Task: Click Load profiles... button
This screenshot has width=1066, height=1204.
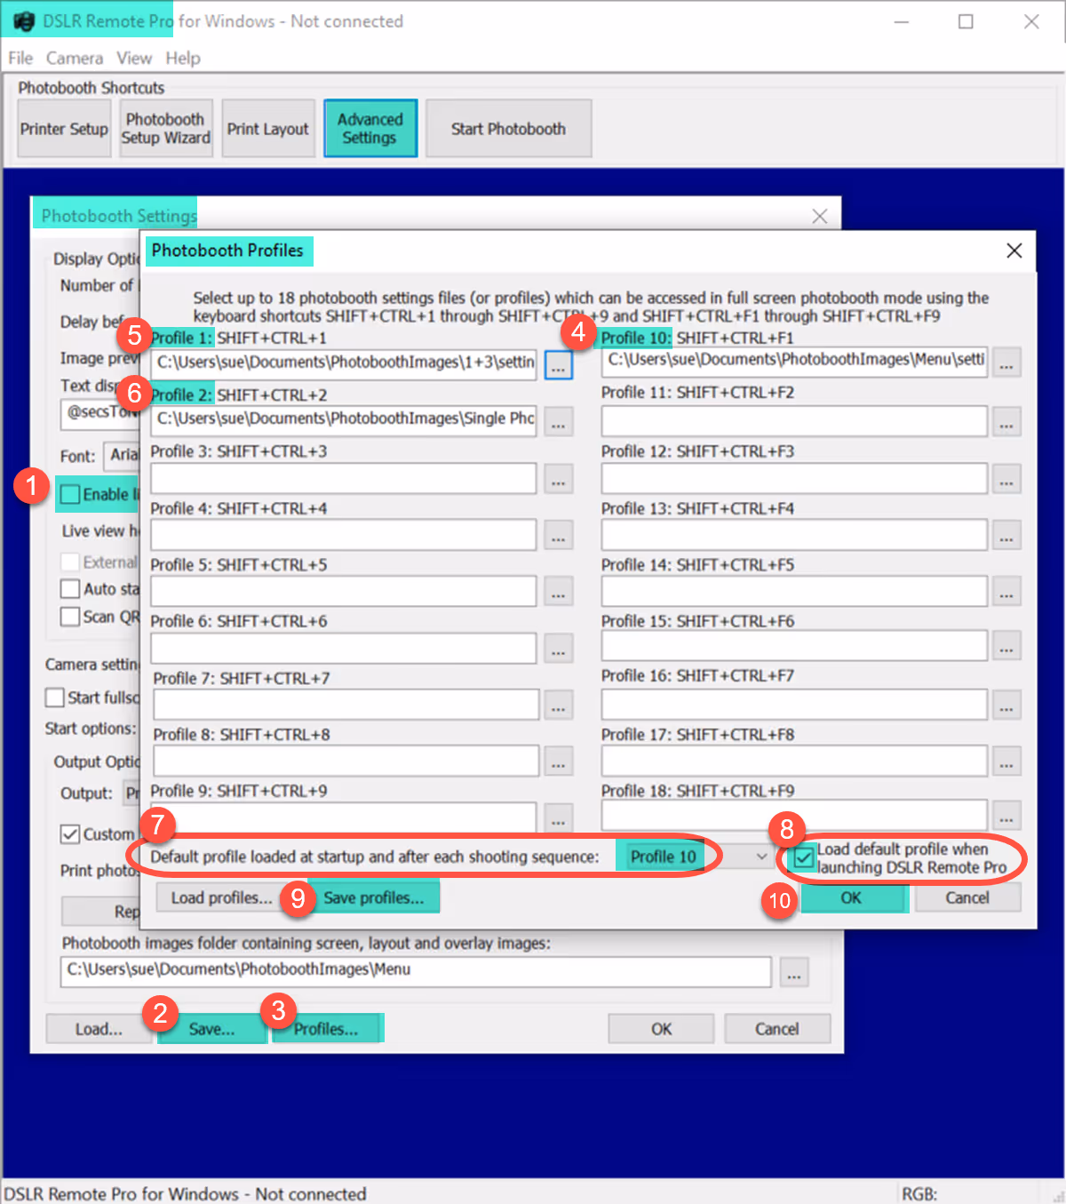Action: (x=221, y=898)
